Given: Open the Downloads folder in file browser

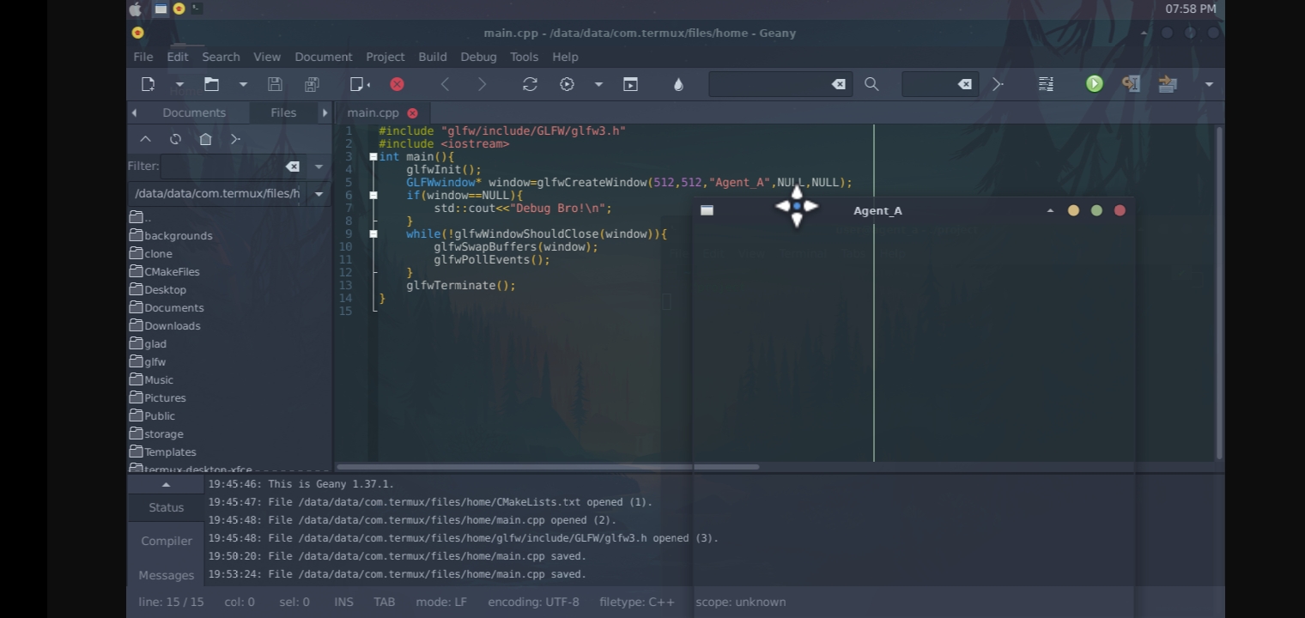Looking at the screenshot, I should point(173,325).
